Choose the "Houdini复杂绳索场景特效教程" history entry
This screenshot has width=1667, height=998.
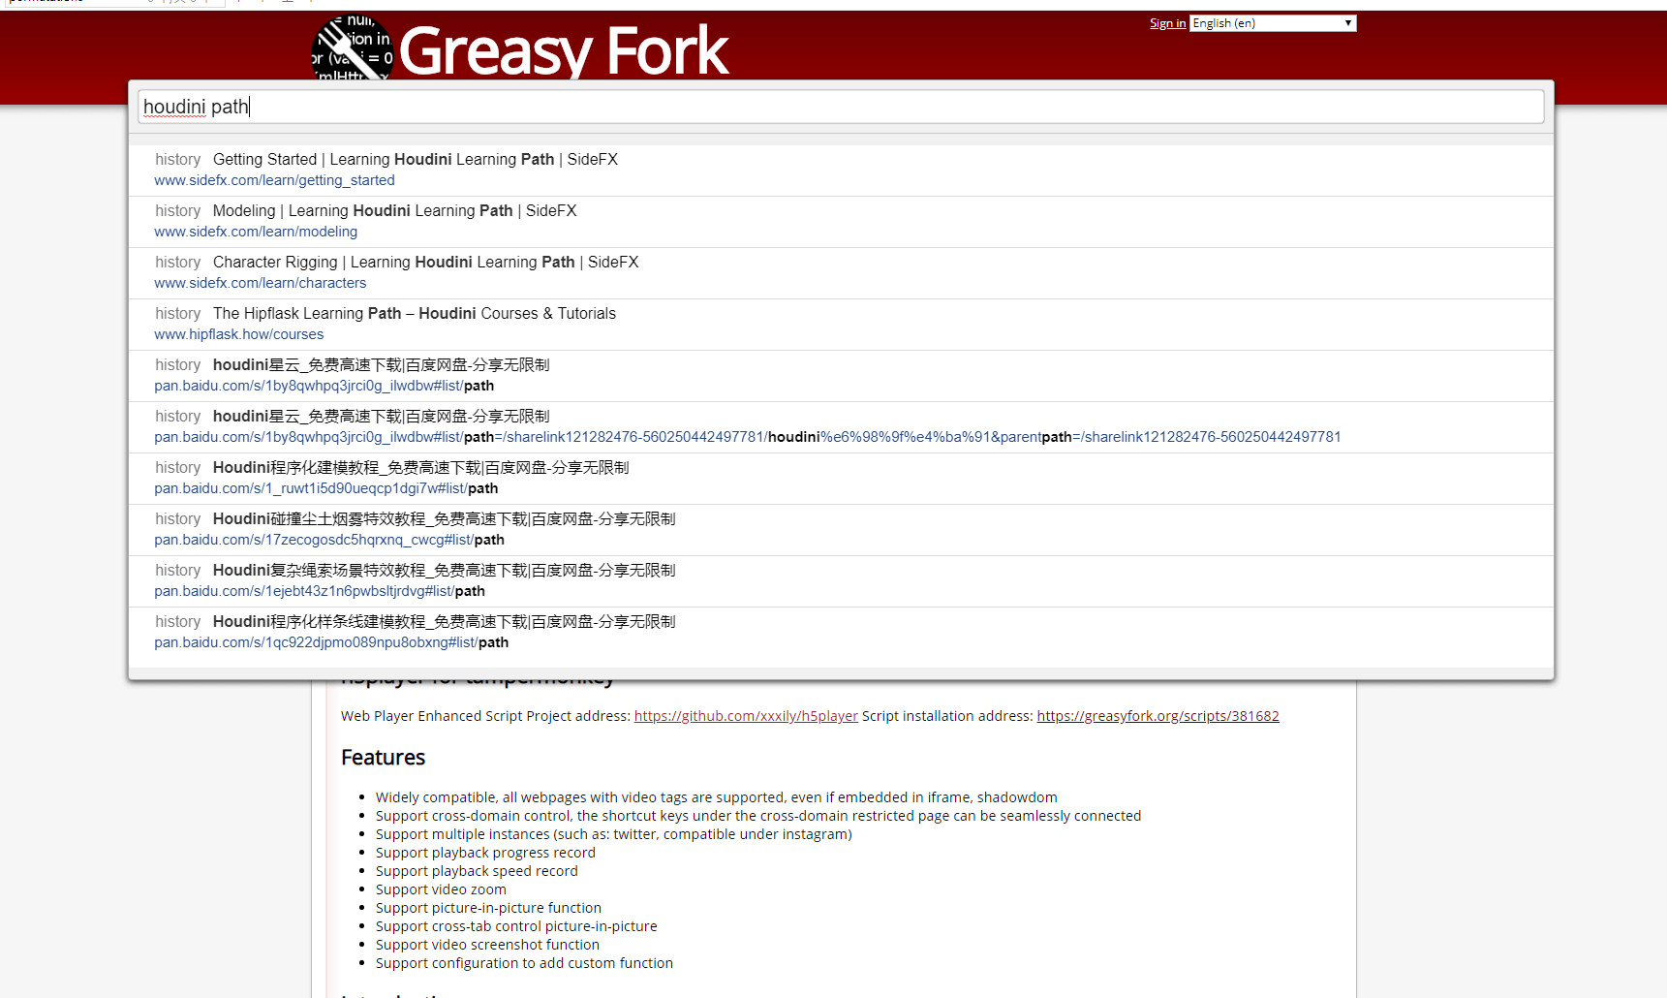click(x=841, y=581)
